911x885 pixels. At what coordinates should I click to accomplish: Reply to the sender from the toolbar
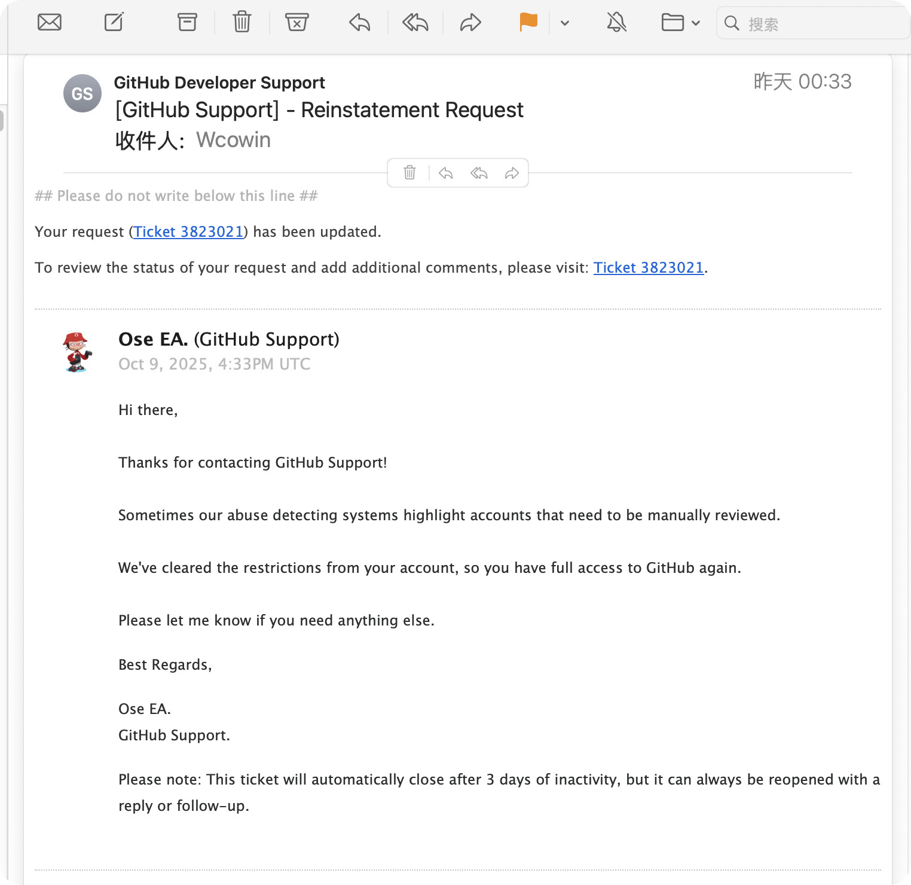point(360,23)
